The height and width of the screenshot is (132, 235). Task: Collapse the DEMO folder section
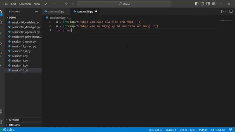23,18
